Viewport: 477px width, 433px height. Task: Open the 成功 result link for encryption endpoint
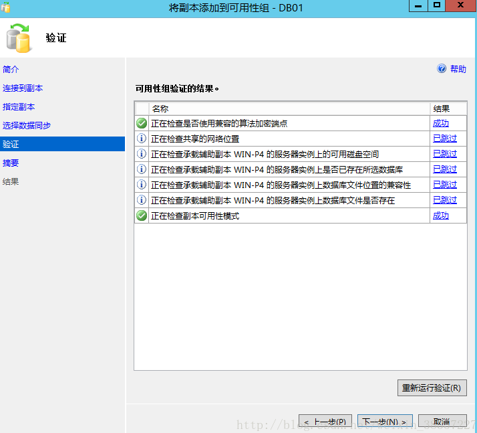[441, 123]
